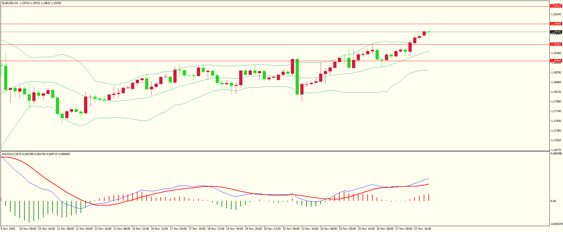This screenshot has width=563, height=232.
Task: Click the 1.18700 price axis label
Action: pyautogui.click(x=556, y=73)
